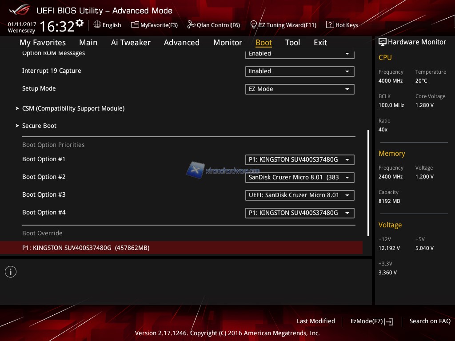Open Hot Keys question mark icon
Image resolution: width=455 pixels, height=341 pixels.
coord(330,25)
